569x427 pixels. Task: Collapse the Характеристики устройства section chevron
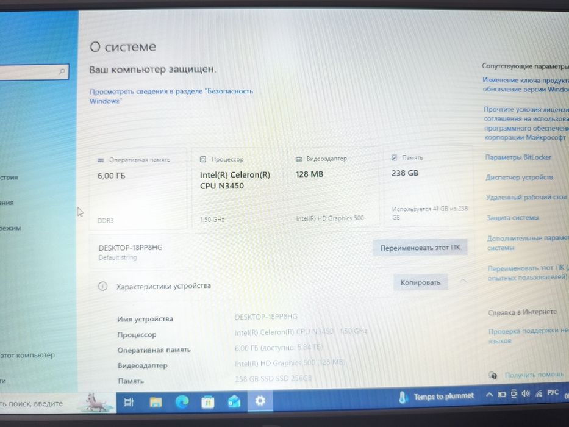pyautogui.click(x=463, y=281)
